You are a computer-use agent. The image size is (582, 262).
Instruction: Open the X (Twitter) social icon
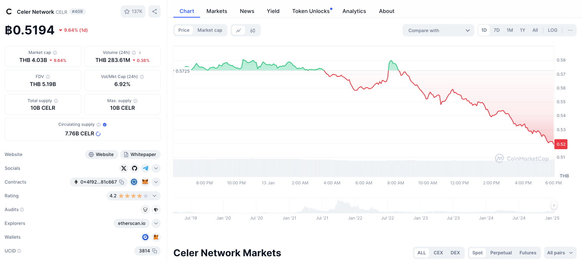[123, 168]
